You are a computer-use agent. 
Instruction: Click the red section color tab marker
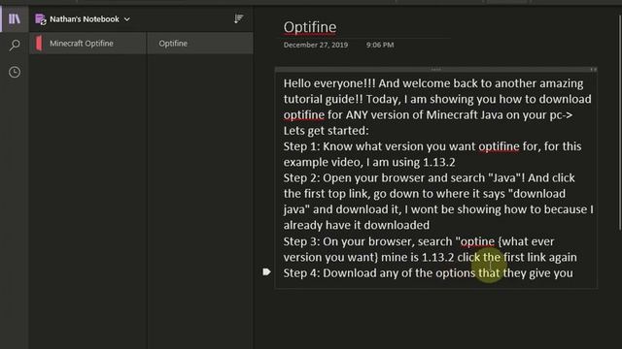(x=39, y=43)
